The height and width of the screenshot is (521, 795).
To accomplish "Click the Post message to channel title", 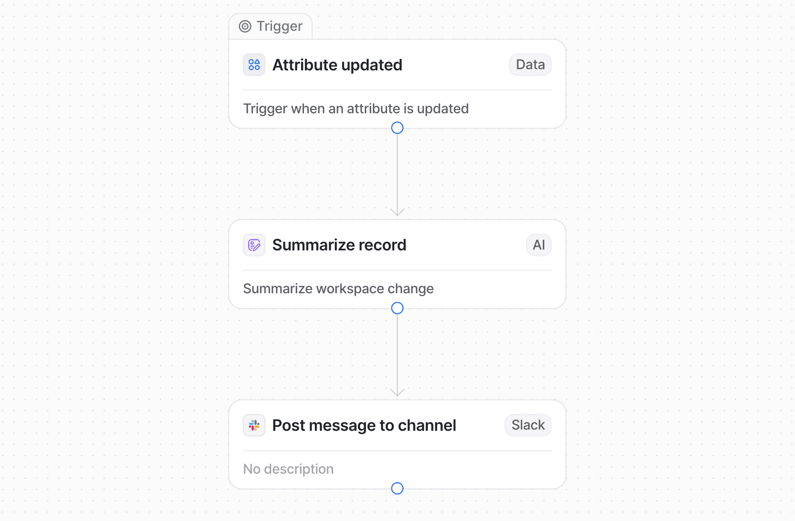I will click(364, 425).
